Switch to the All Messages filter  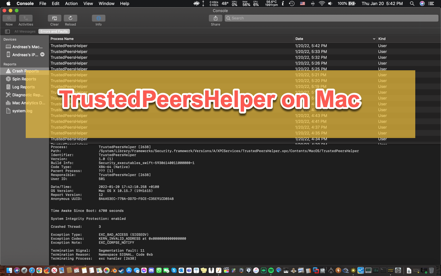pos(25,32)
